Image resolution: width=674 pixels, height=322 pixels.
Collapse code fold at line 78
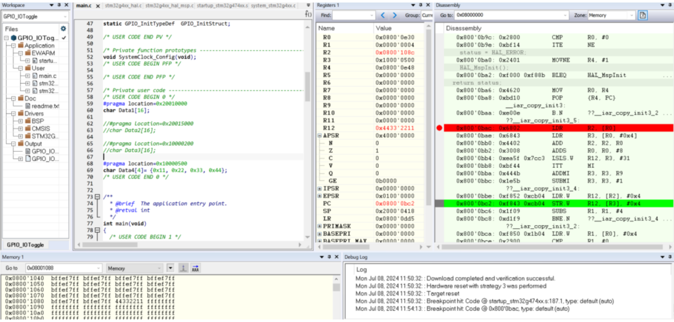[x=97, y=230]
